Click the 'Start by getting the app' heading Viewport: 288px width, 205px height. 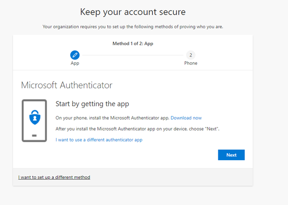point(92,104)
